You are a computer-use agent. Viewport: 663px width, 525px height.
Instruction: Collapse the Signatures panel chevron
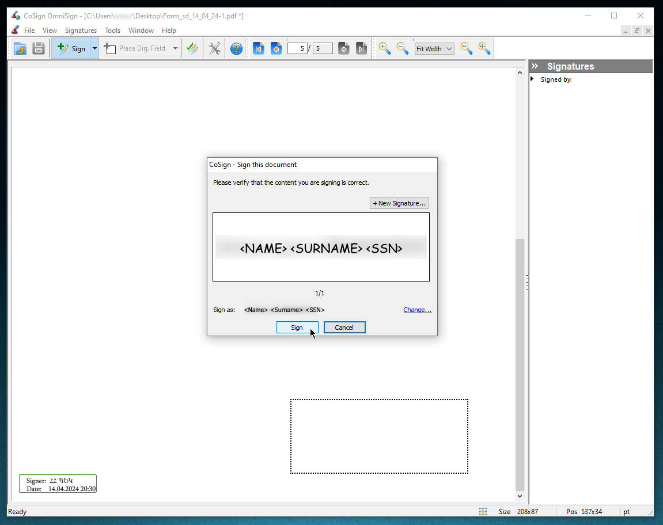point(535,66)
